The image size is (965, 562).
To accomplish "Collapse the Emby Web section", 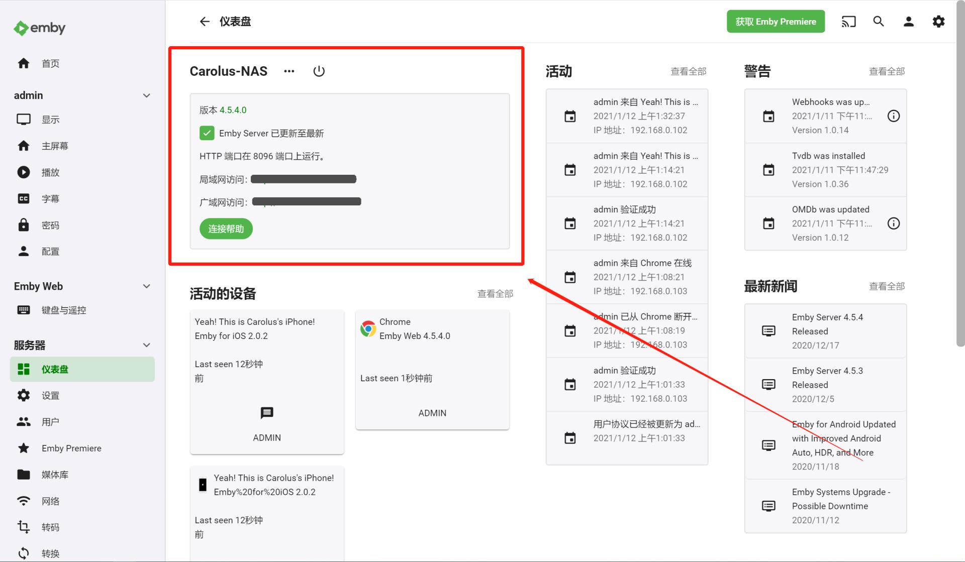I will point(146,286).
